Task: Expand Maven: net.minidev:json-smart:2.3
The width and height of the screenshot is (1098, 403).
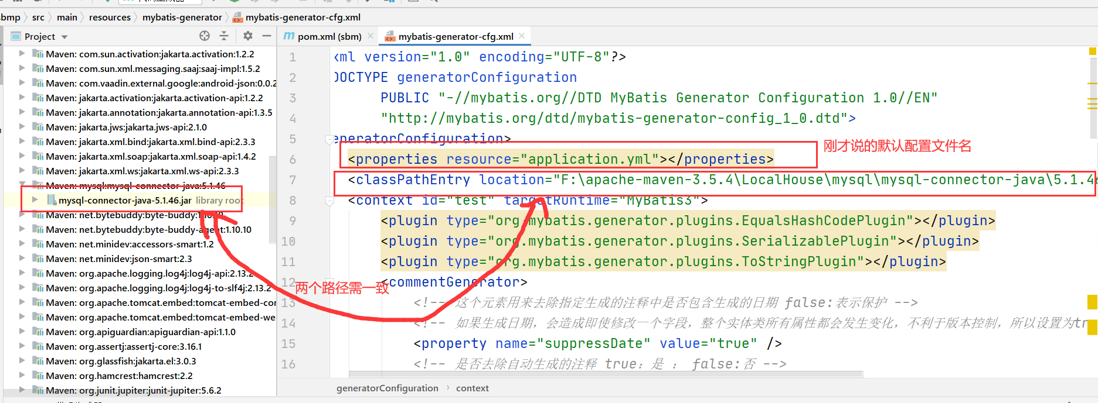Action: tap(22, 258)
